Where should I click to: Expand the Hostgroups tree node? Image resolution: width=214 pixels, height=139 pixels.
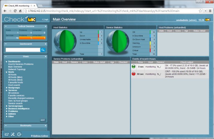point(7,88)
